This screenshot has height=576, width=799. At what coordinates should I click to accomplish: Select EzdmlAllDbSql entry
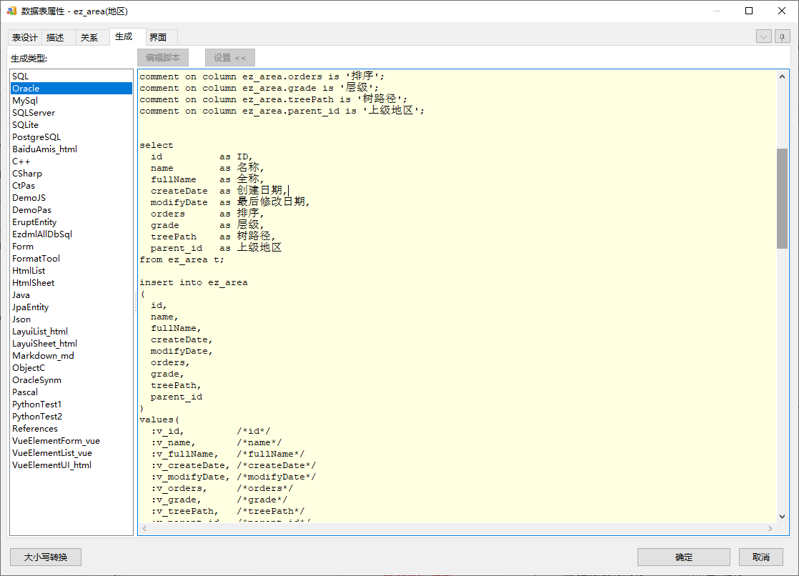[71, 234]
